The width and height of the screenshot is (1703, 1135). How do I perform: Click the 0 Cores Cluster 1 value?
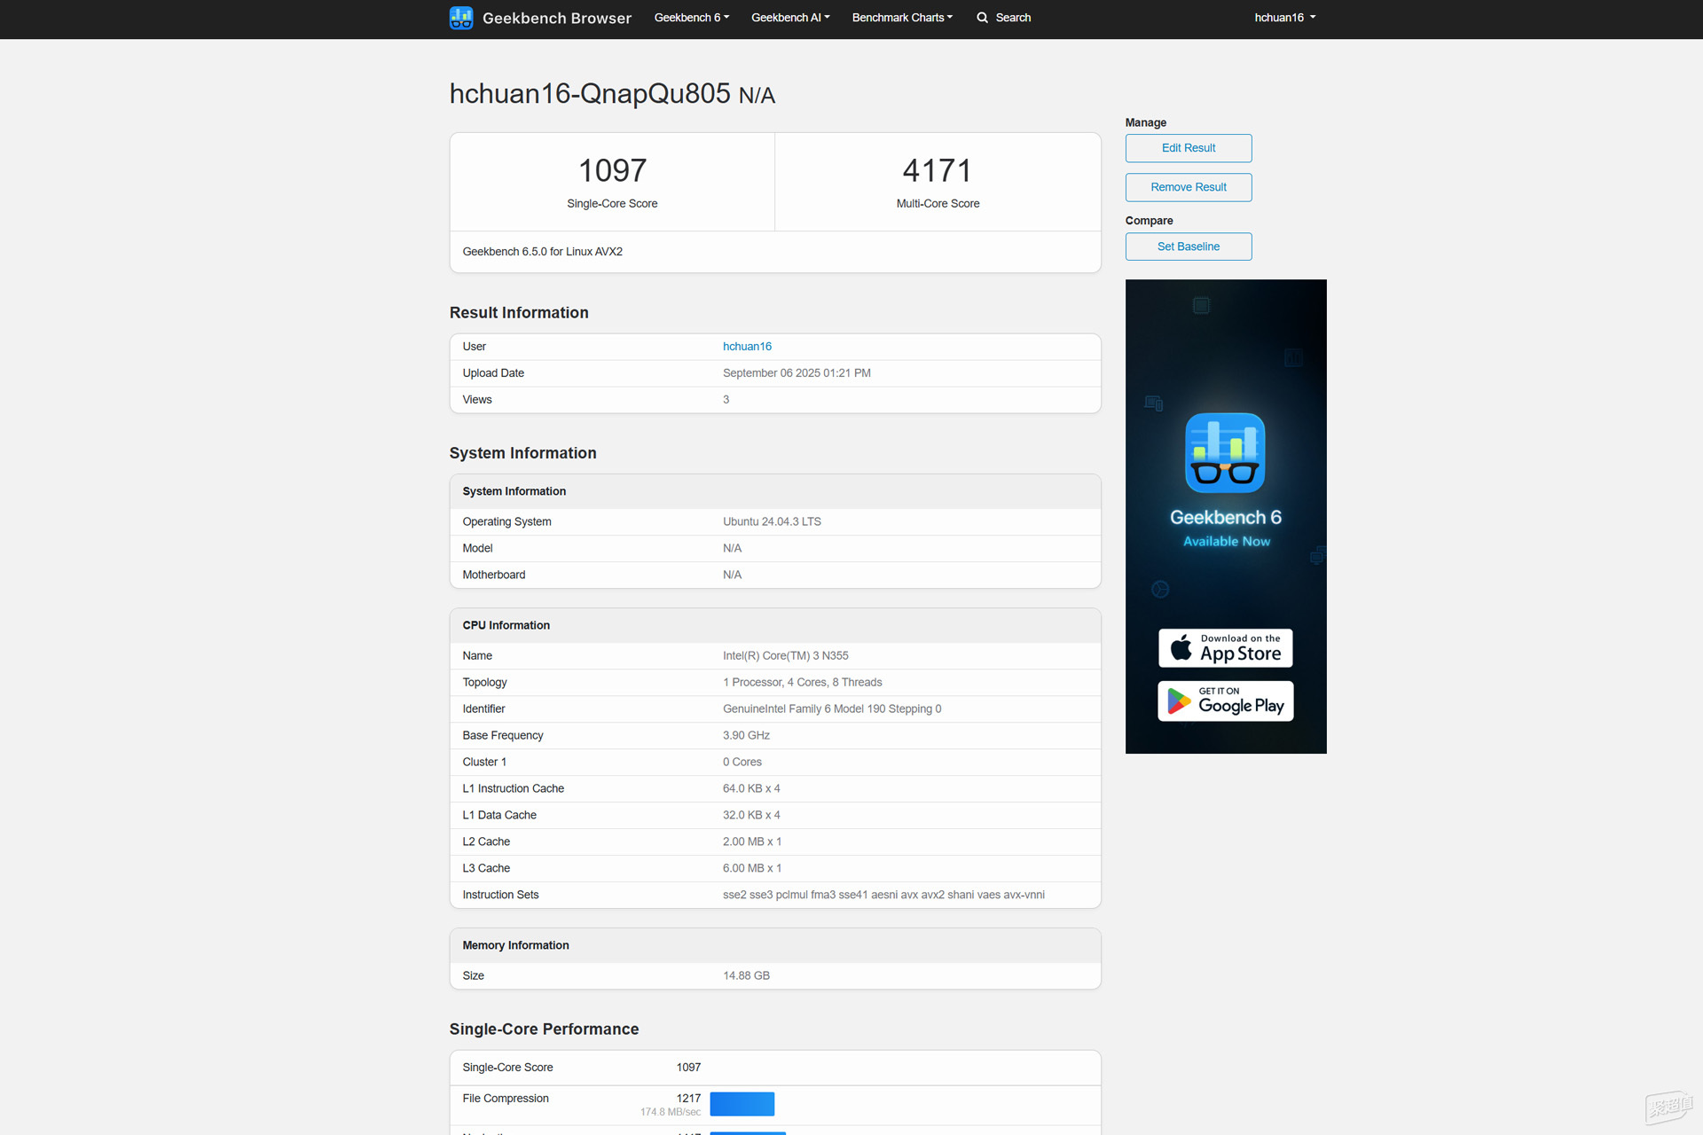(x=742, y=763)
